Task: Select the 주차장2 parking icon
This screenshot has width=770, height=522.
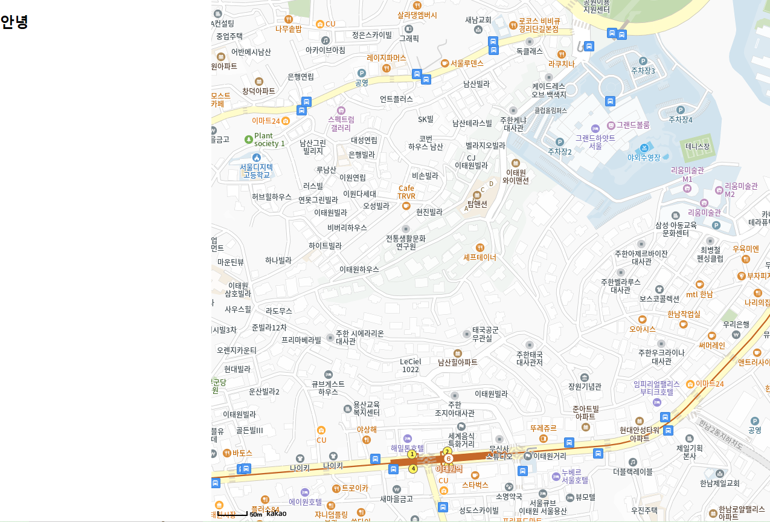Action: tap(559, 142)
